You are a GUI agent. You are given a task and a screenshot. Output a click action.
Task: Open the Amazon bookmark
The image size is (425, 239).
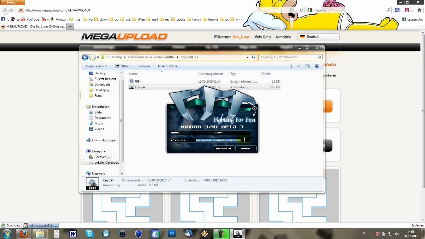pyautogui.click(x=59, y=19)
